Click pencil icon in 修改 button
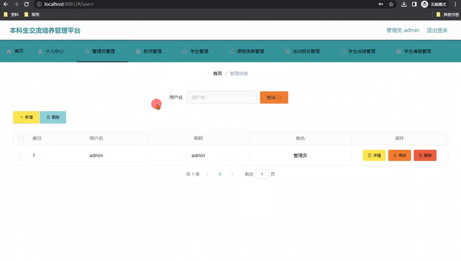This screenshot has height=261, width=461. point(395,155)
